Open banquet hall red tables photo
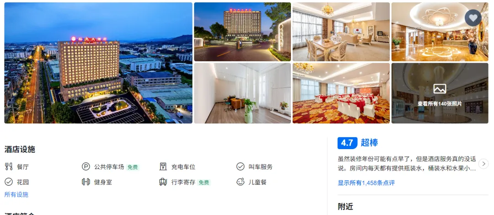The height and width of the screenshot is (215, 494). (x=341, y=93)
